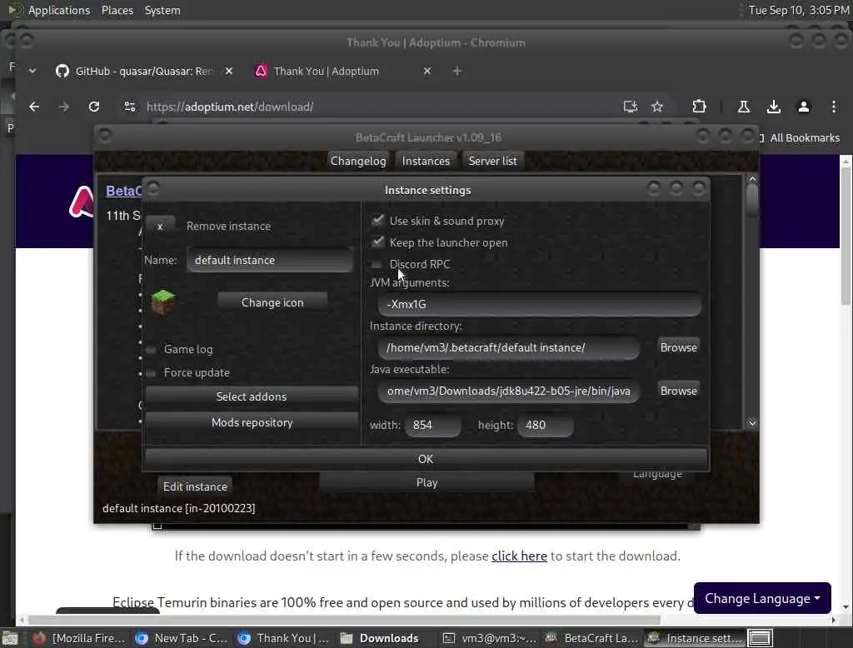Image resolution: width=853 pixels, height=648 pixels.
Task: Open the Extensions puzzle icon
Action: 699,107
